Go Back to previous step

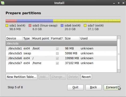click(94, 87)
